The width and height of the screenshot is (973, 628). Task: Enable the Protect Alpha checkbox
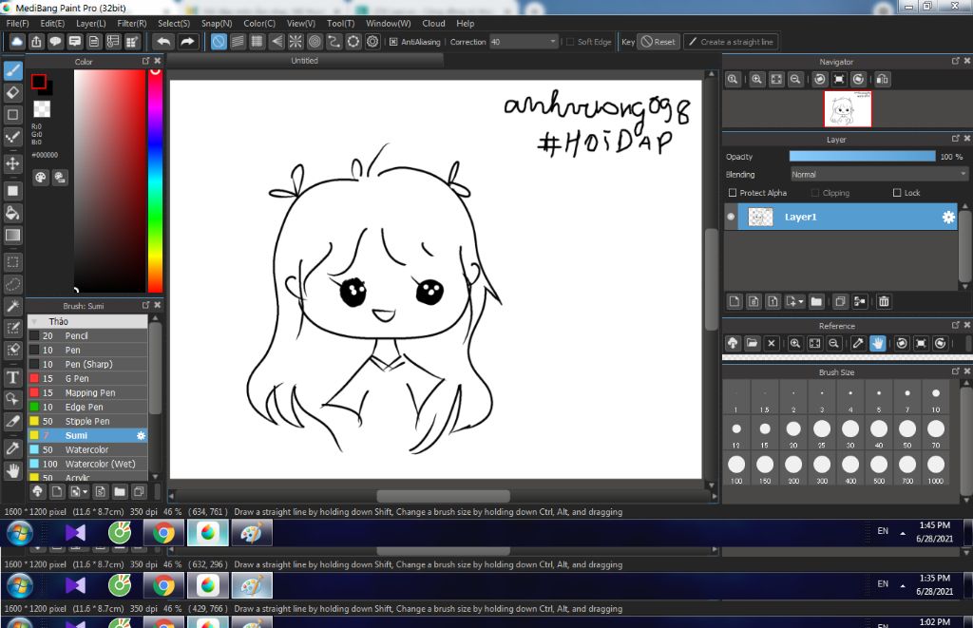pos(733,193)
